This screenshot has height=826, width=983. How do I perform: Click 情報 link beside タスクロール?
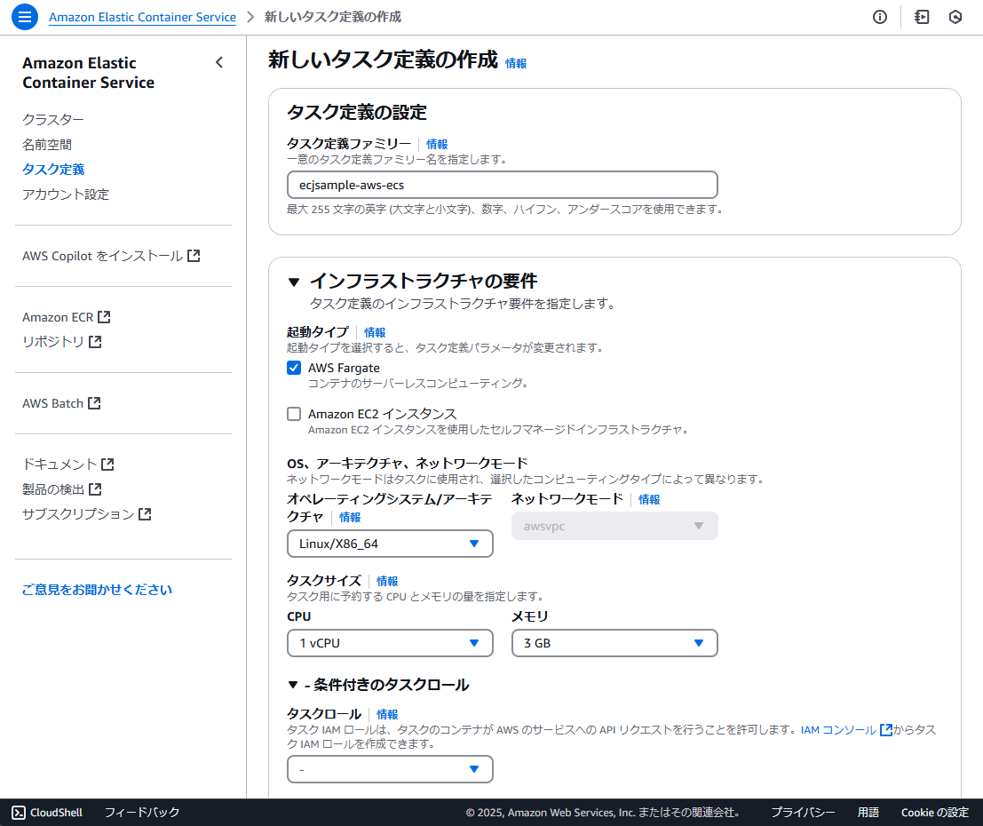pos(387,714)
